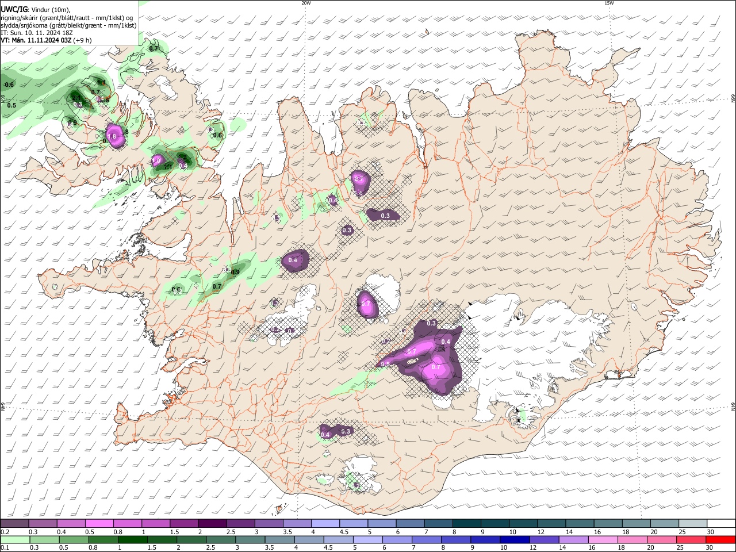This screenshot has width=736, height=552.
Task: Click lower legend swatch between 14 and 16
Action: click(x=574, y=539)
